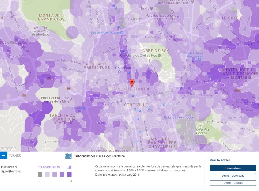
Task: Click the lightest purple legend swatch
Action: pos(47,174)
